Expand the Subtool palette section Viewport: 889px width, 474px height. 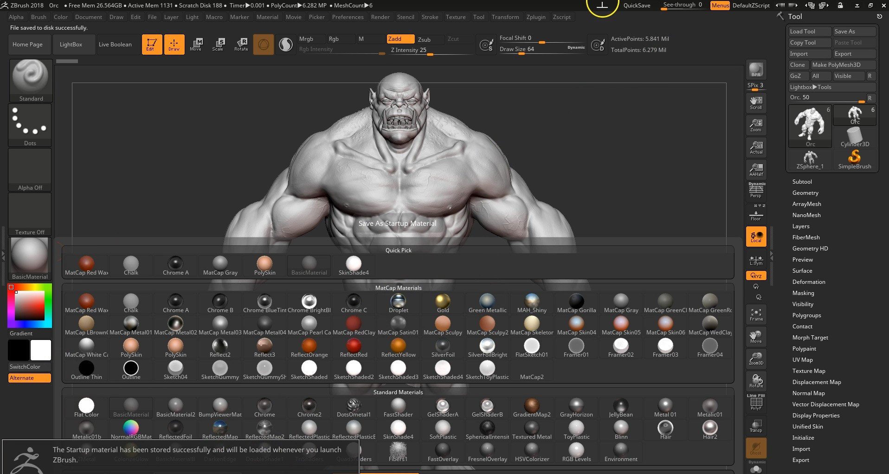802,182
